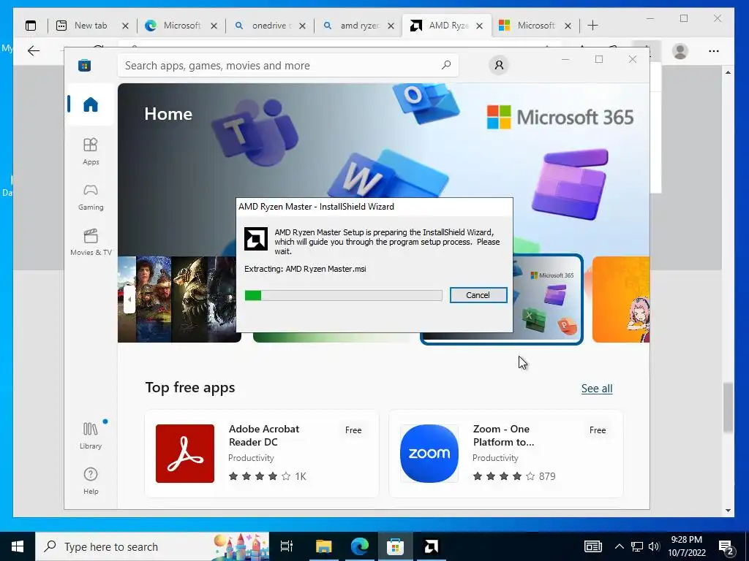Screen dimensions: 749x561
Task: Open the volume tray icon
Action: point(654,546)
